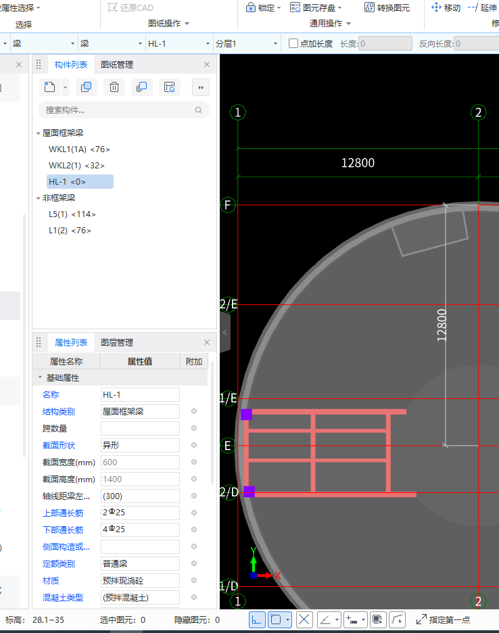Collapse the 非框架梁 tree group
499x633 pixels.
click(x=39, y=198)
